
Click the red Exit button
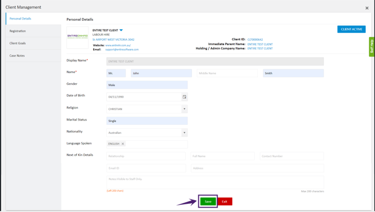(x=225, y=202)
